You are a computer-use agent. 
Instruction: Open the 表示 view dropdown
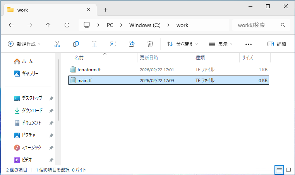click(221, 44)
